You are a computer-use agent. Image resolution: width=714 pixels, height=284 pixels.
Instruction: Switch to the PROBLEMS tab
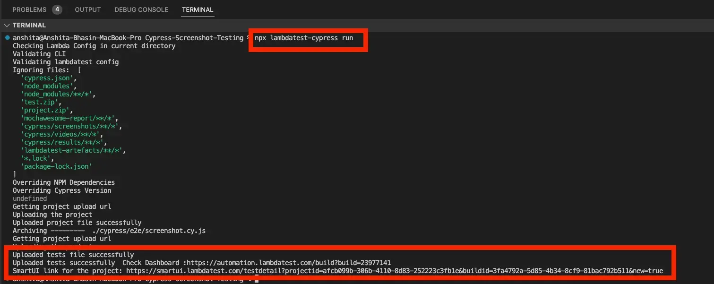(30, 9)
